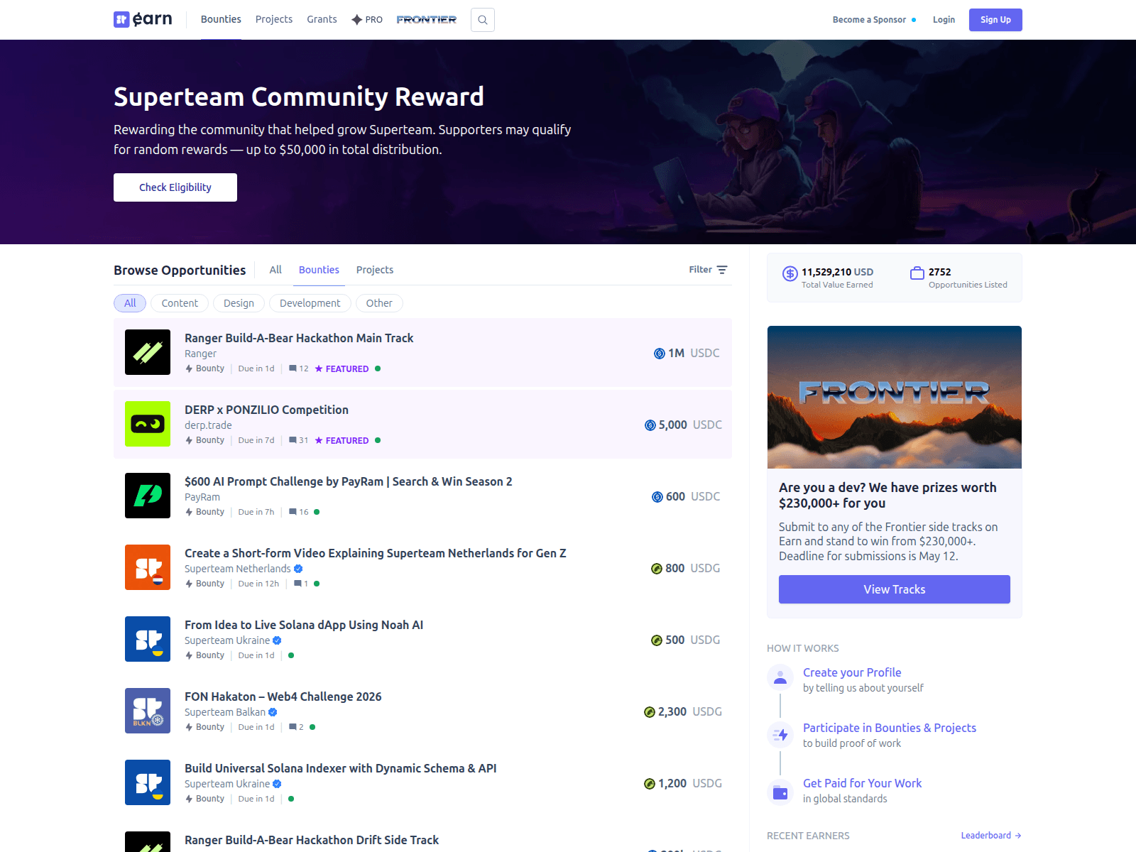
Task: Open the Leaderboard link
Action: [x=985, y=835]
